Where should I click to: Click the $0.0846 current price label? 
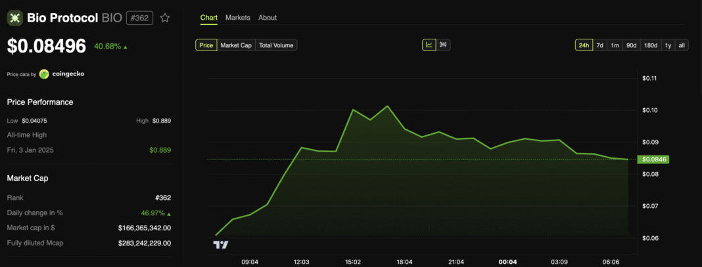point(654,159)
